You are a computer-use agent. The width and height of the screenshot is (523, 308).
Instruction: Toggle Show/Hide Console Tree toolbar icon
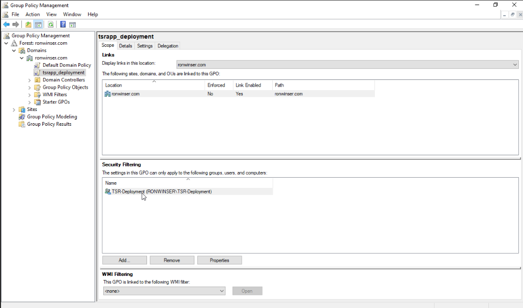coord(38,24)
